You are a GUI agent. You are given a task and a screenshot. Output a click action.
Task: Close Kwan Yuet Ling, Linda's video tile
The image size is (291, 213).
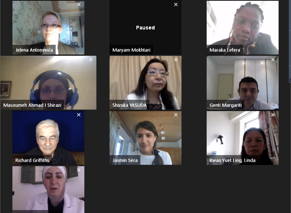pyautogui.click(x=273, y=115)
